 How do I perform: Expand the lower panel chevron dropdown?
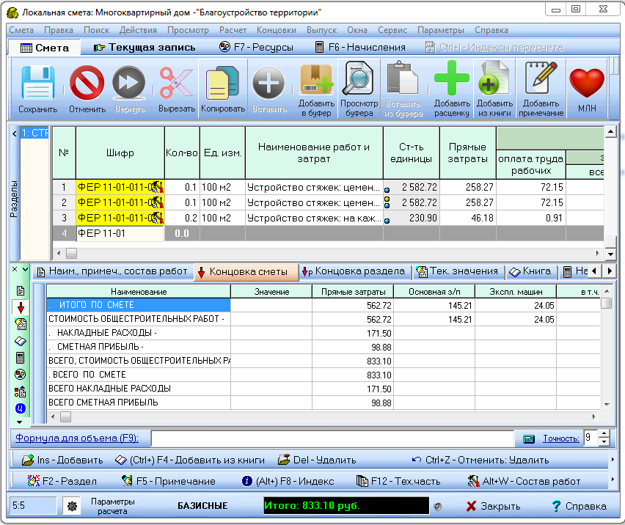tap(25, 269)
